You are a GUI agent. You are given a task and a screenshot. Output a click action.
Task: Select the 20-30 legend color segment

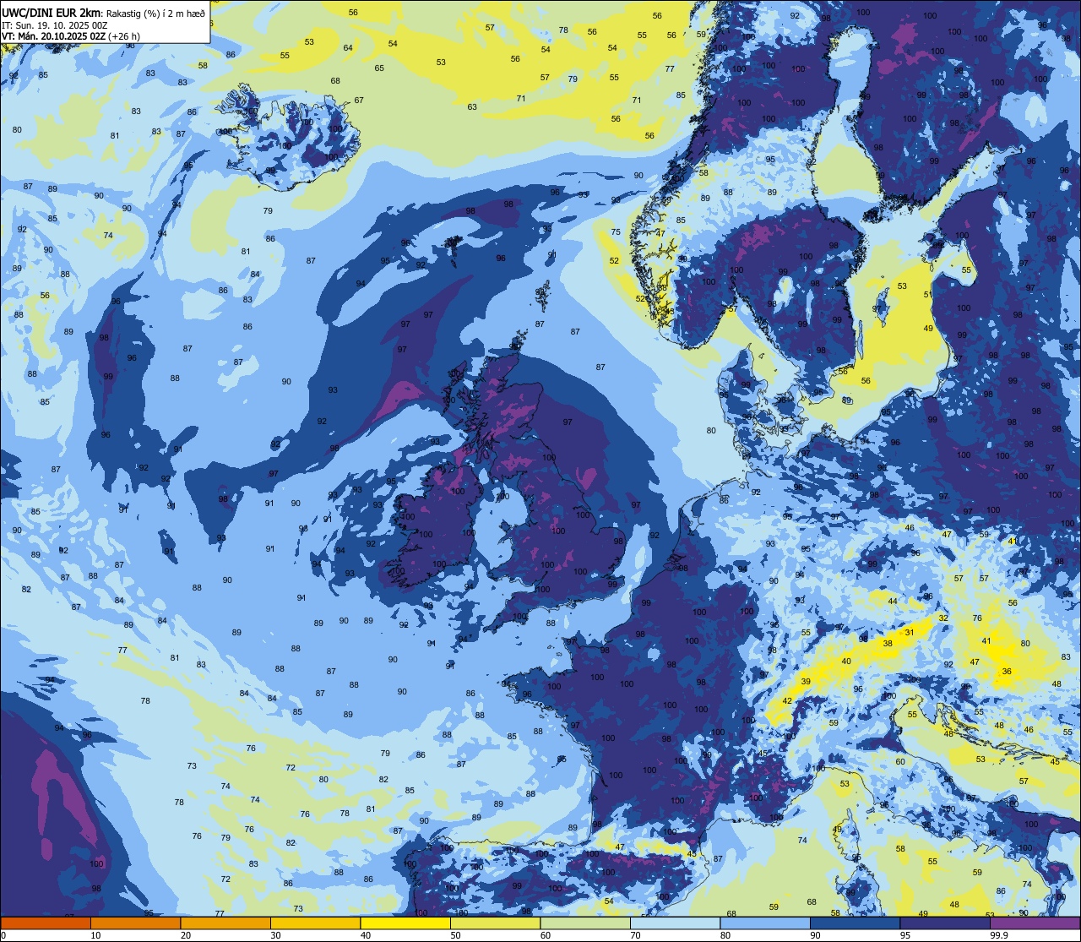pos(225,923)
